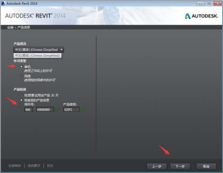The image size is (223, 173).
Task: Click the 下一步 next button
Action: tap(180, 166)
